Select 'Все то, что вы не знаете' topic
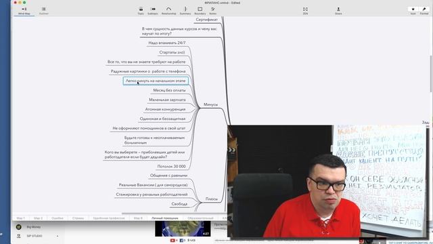Screen dimensions: 433x244 147,62
